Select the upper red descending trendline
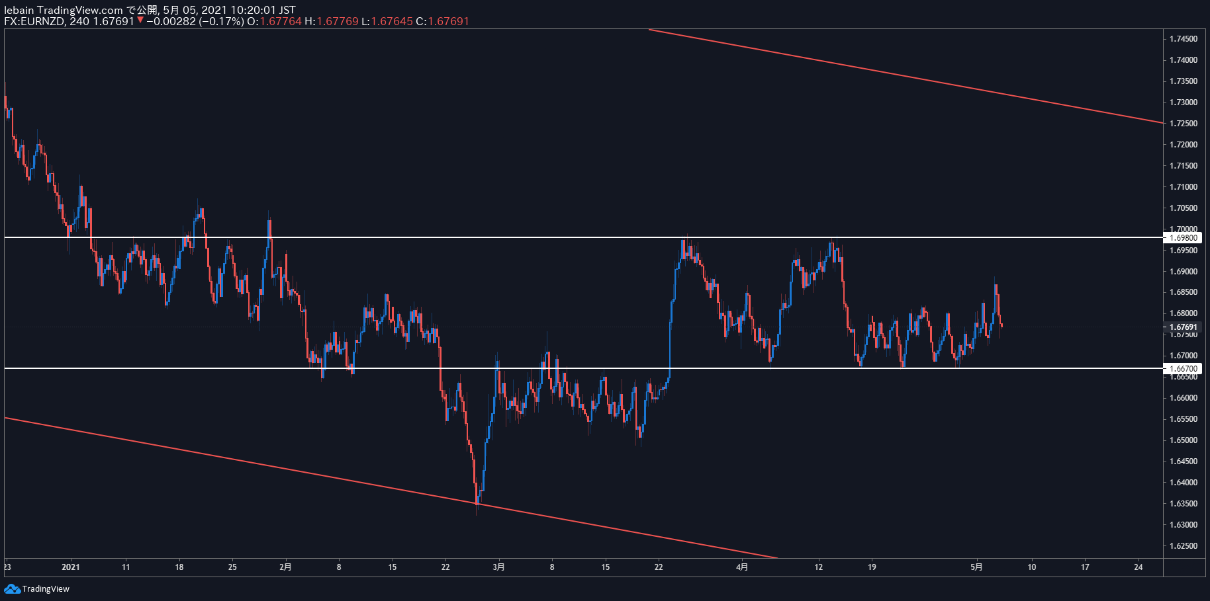The width and height of the screenshot is (1210, 601). tap(906, 76)
